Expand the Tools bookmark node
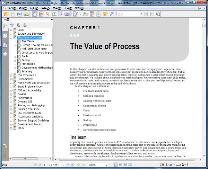208x169 pixels. coord(15,56)
